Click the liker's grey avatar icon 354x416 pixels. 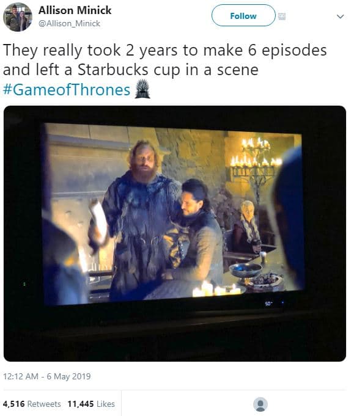pos(260,404)
